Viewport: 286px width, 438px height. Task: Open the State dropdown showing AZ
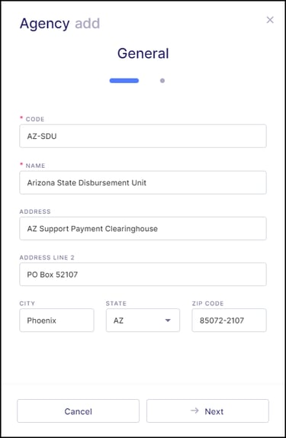143,320
